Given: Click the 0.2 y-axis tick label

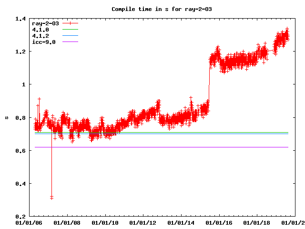Looking at the screenshot, I should [x=20, y=216].
